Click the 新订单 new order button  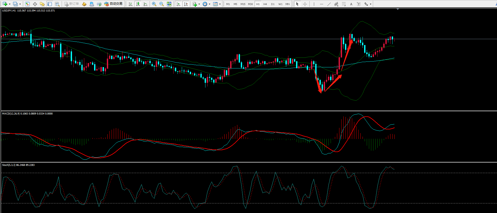click(x=72, y=4)
